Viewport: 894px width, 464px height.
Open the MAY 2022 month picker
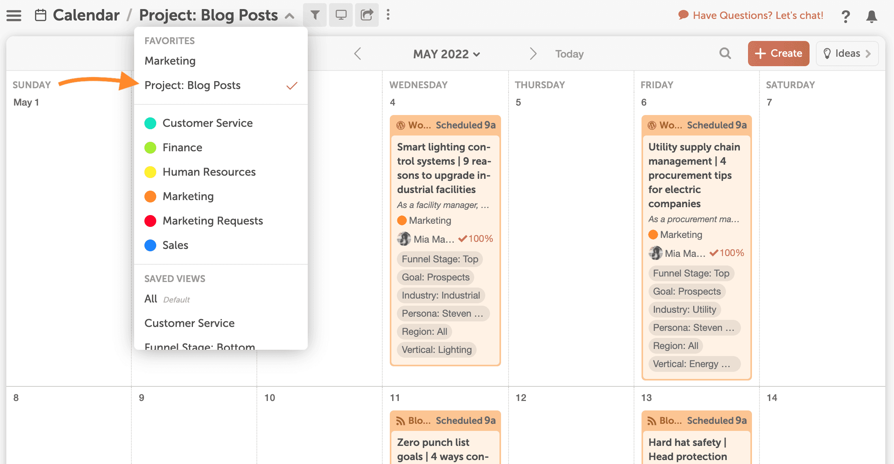pos(446,54)
